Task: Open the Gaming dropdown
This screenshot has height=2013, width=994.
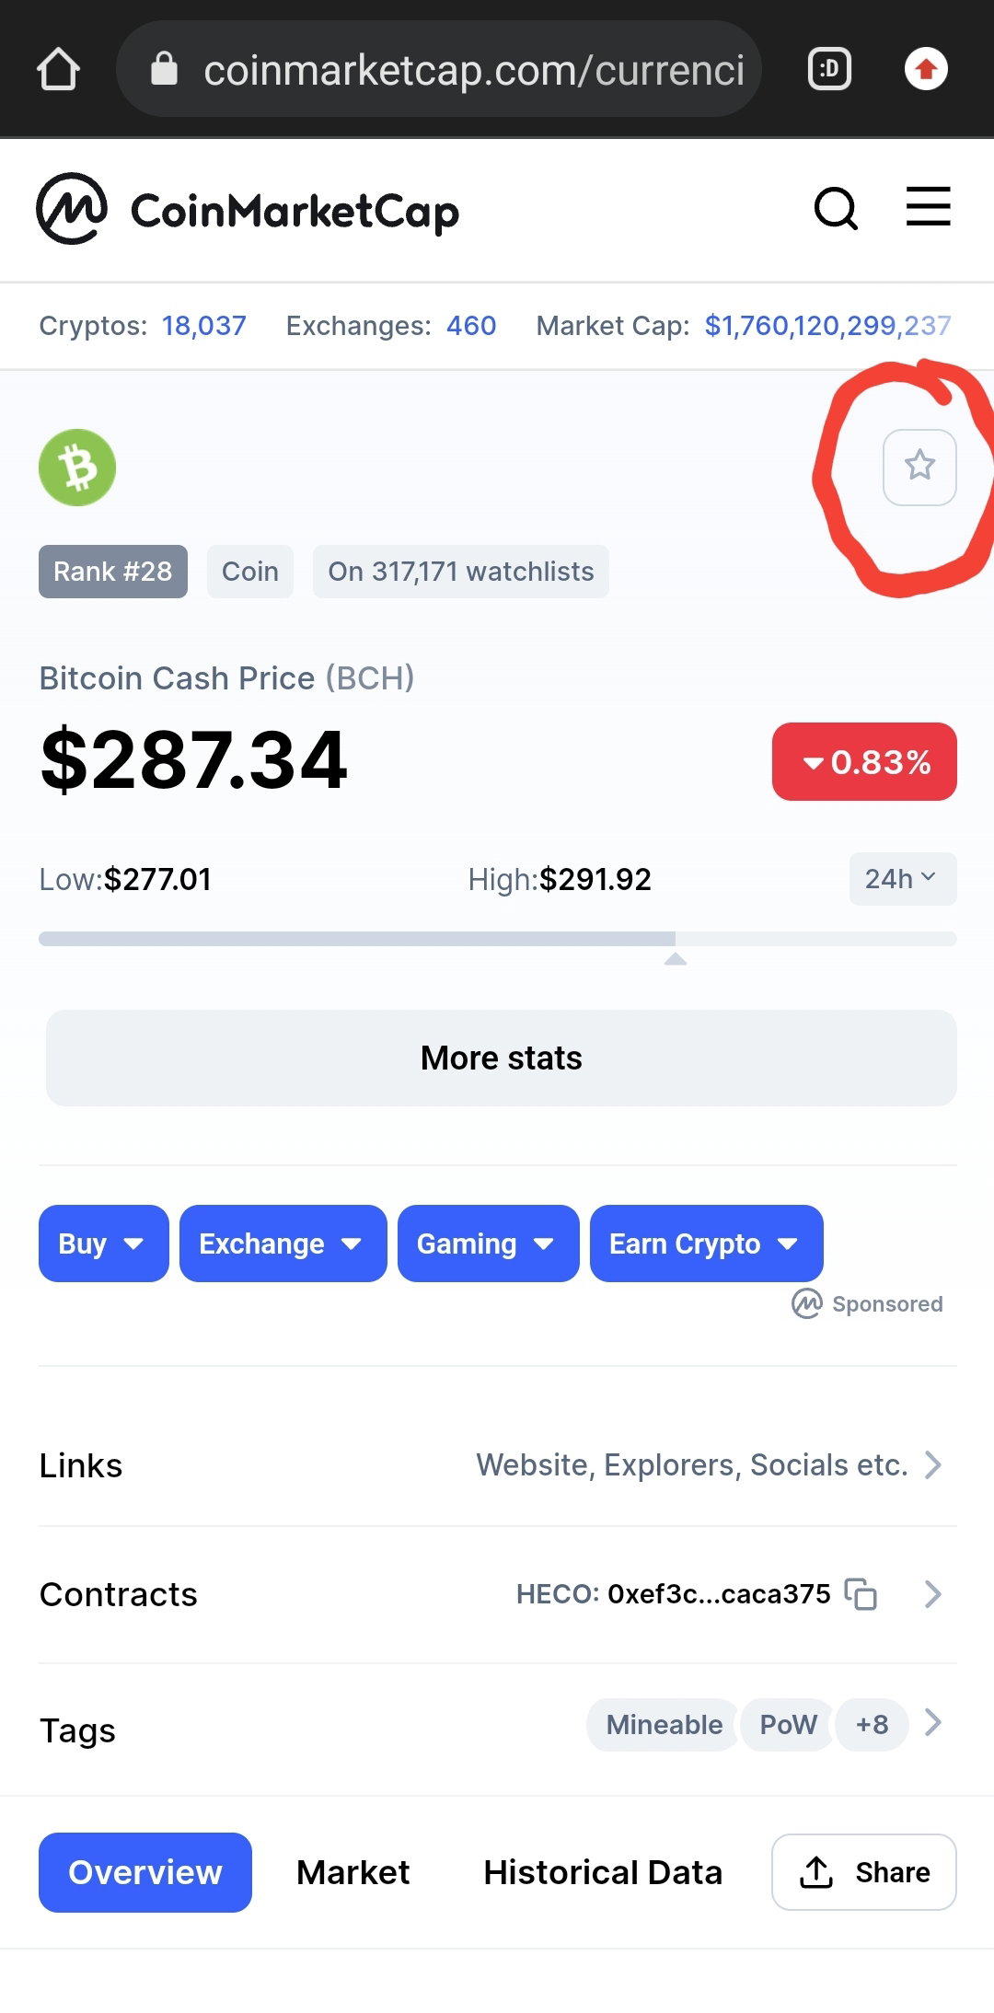Action: [488, 1244]
